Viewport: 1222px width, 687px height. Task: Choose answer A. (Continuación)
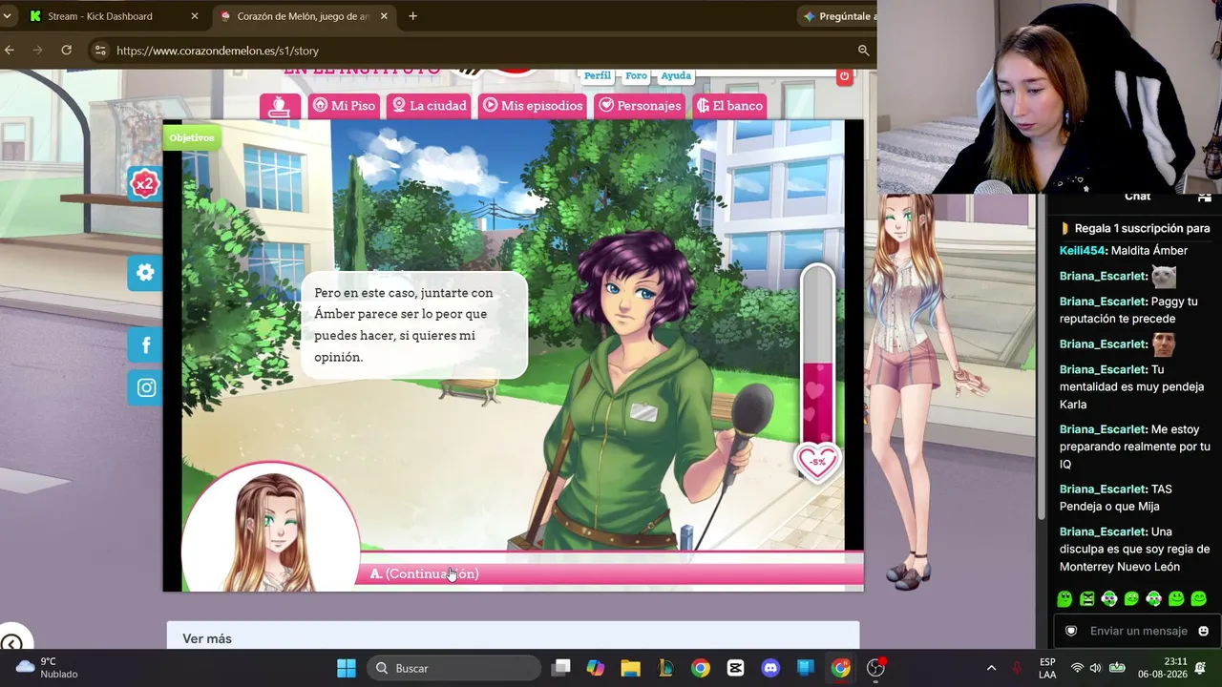(x=612, y=573)
